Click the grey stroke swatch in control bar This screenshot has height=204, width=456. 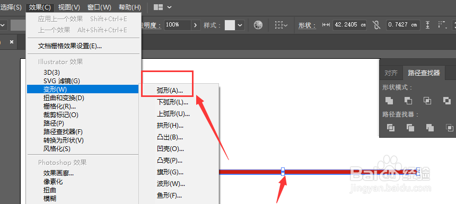coord(19,25)
